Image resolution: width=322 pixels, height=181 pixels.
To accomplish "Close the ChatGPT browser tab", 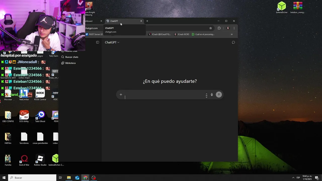I will (141, 21).
